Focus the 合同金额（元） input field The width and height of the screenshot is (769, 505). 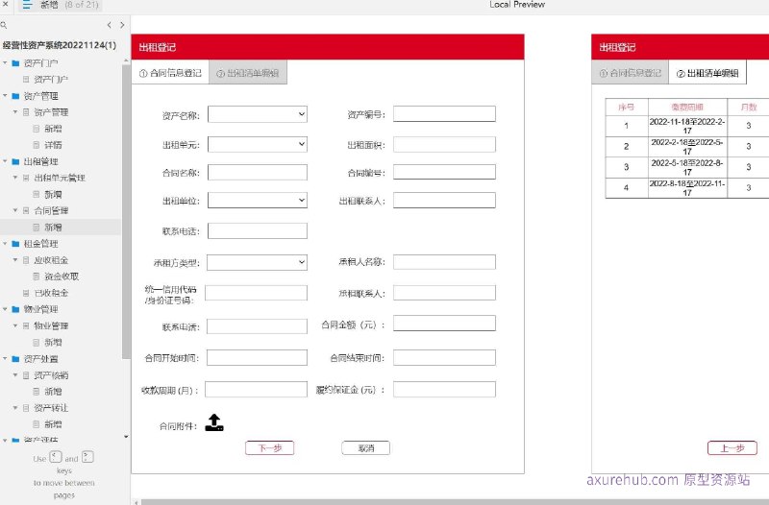point(444,324)
